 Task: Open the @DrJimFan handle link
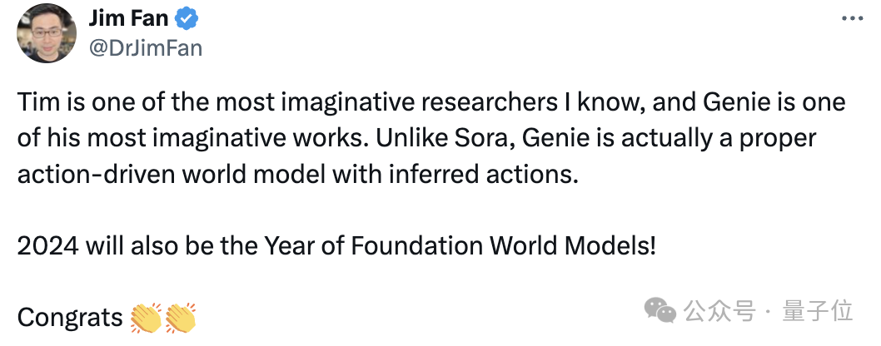pos(146,47)
